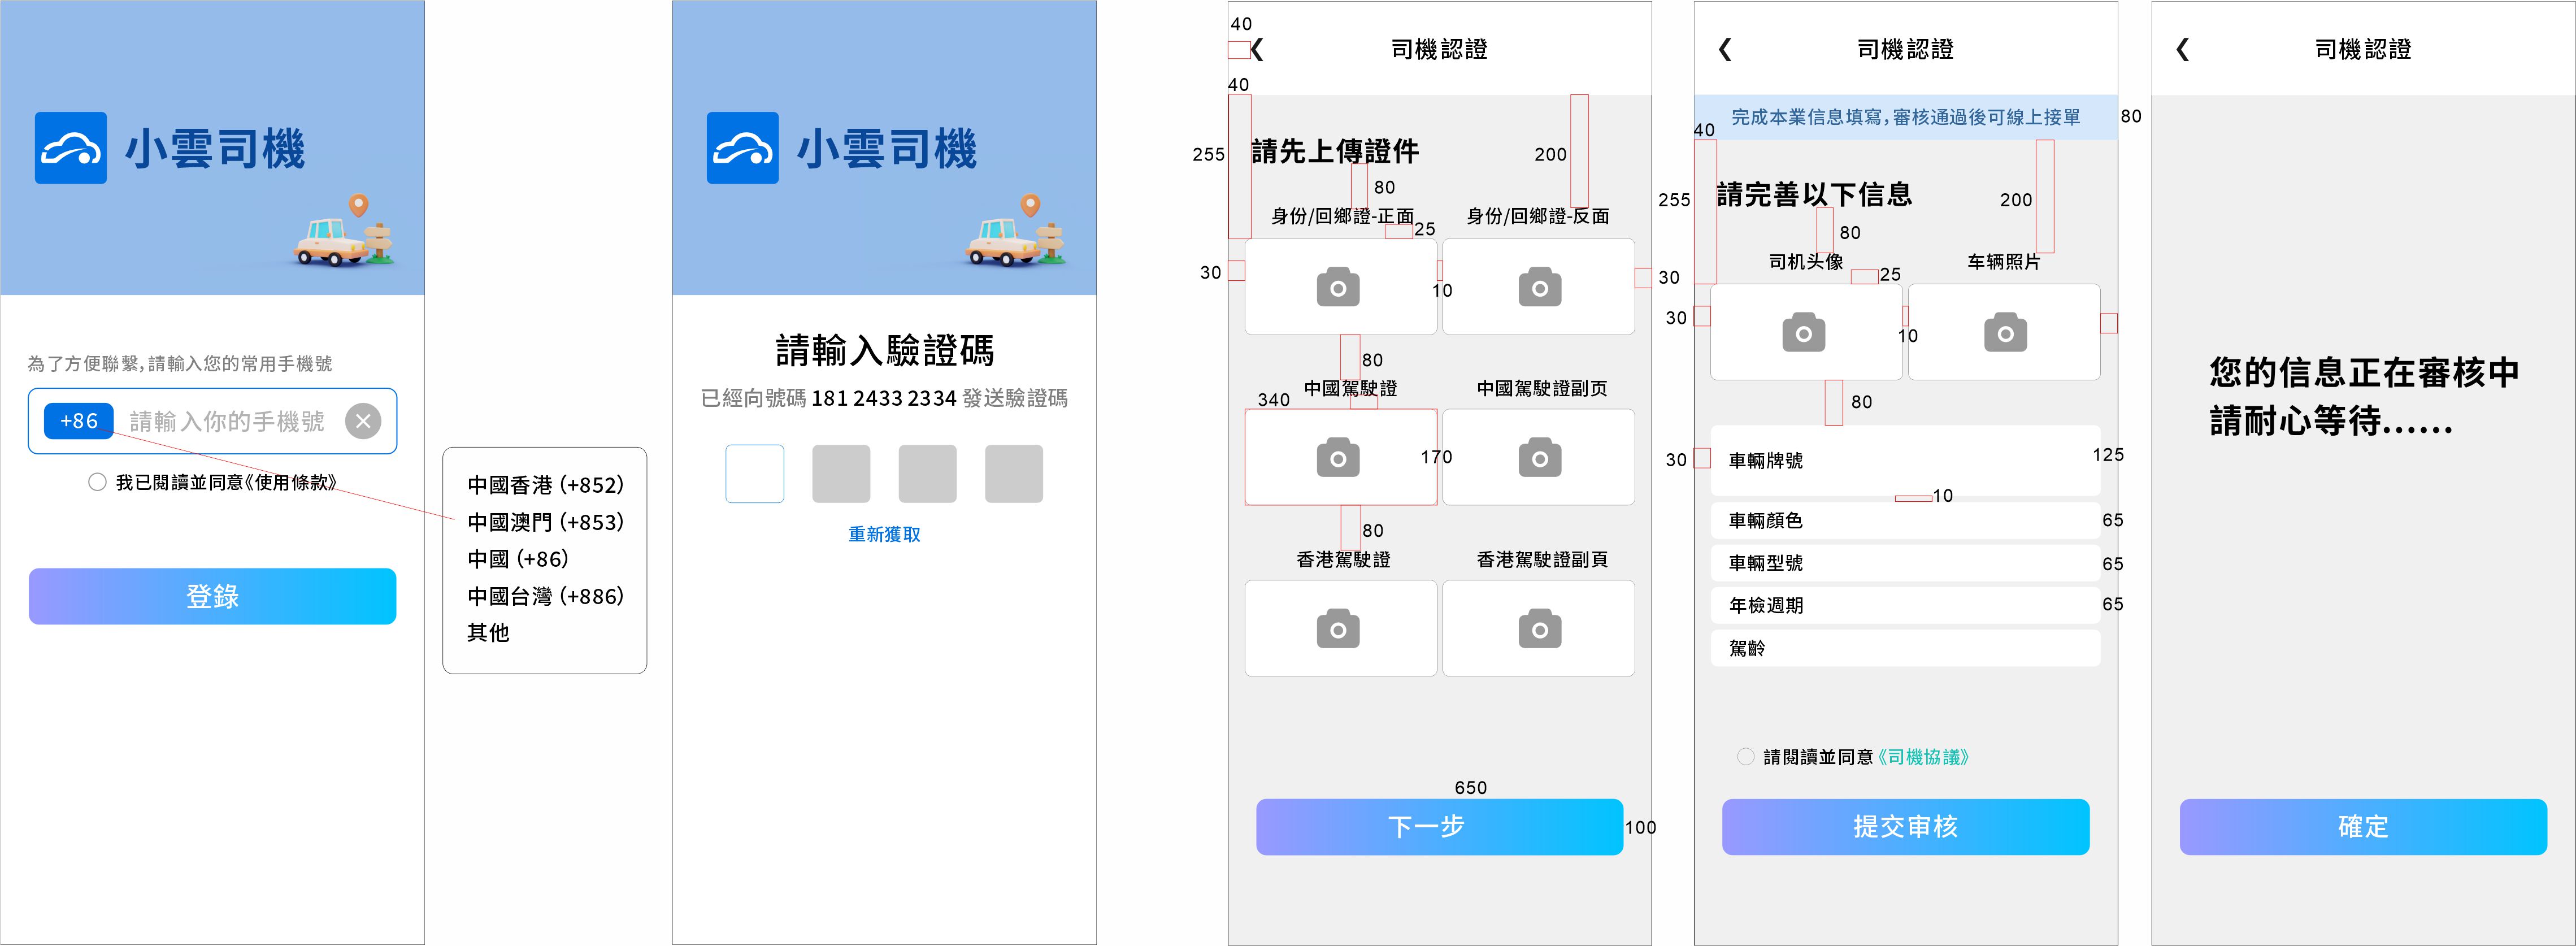Tap the camera icon under 车辆照片

[x=2005, y=333]
